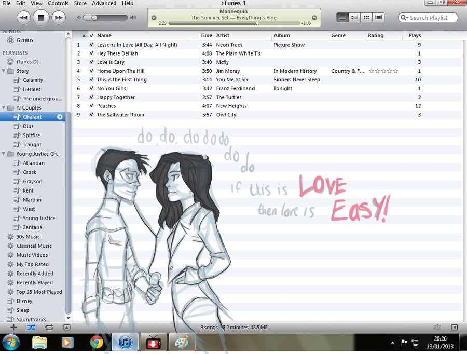The height and width of the screenshot is (354, 467).
Task: Switch to song list view
Action: (342, 17)
